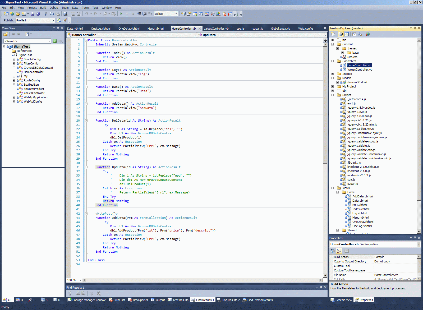
Task: Click Show All Files in Solution Explorer
Action: pyautogui.click(x=341, y=34)
